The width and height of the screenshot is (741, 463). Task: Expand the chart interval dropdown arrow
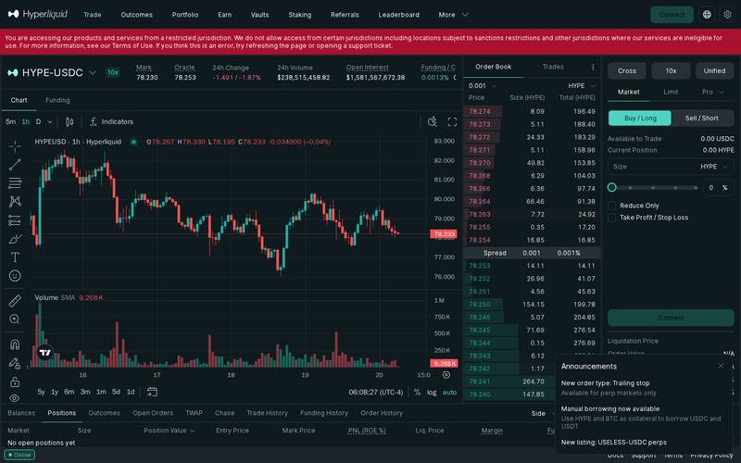(x=50, y=122)
